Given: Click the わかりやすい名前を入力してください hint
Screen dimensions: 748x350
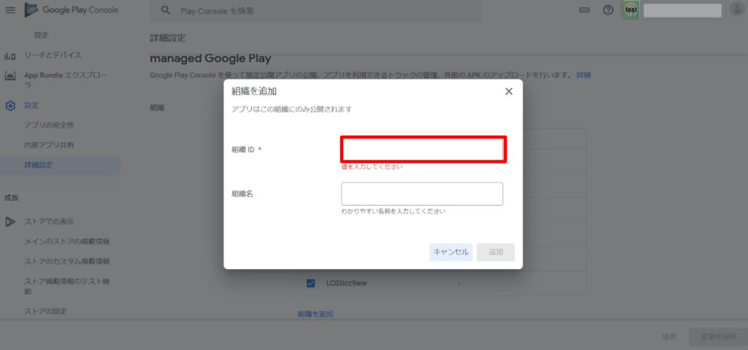Looking at the screenshot, I should pos(393,211).
